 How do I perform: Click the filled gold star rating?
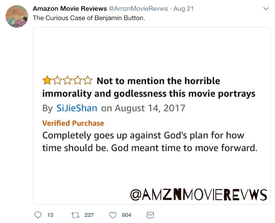point(47,80)
